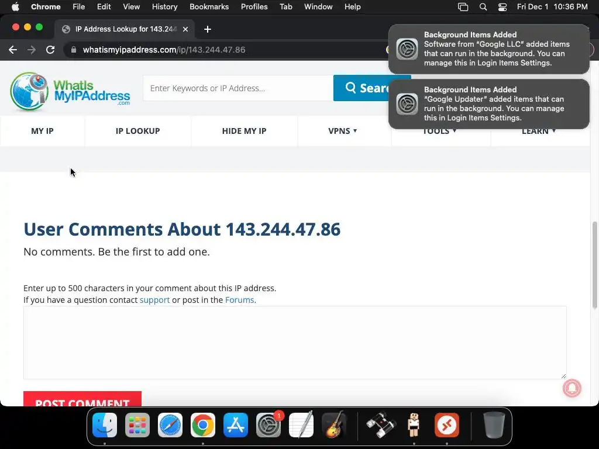Launch Safari from the Dock
599x449 pixels.
pos(170,425)
